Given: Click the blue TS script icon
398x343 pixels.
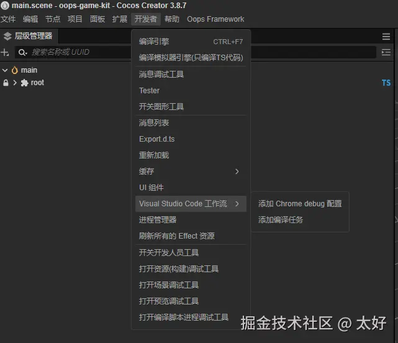Looking at the screenshot, I should click(386, 83).
